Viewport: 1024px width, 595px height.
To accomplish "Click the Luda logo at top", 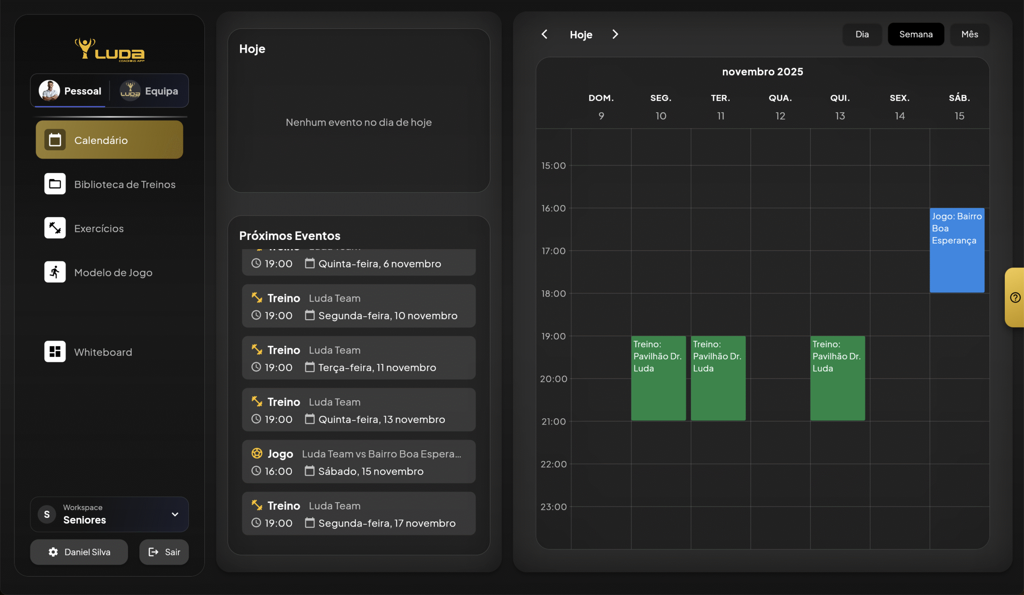I will point(109,50).
